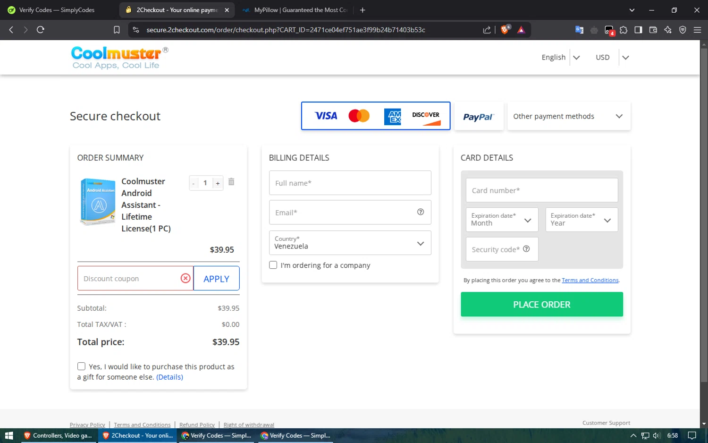Check 'I'm ordering for a company' box
The width and height of the screenshot is (708, 443).
click(x=273, y=265)
